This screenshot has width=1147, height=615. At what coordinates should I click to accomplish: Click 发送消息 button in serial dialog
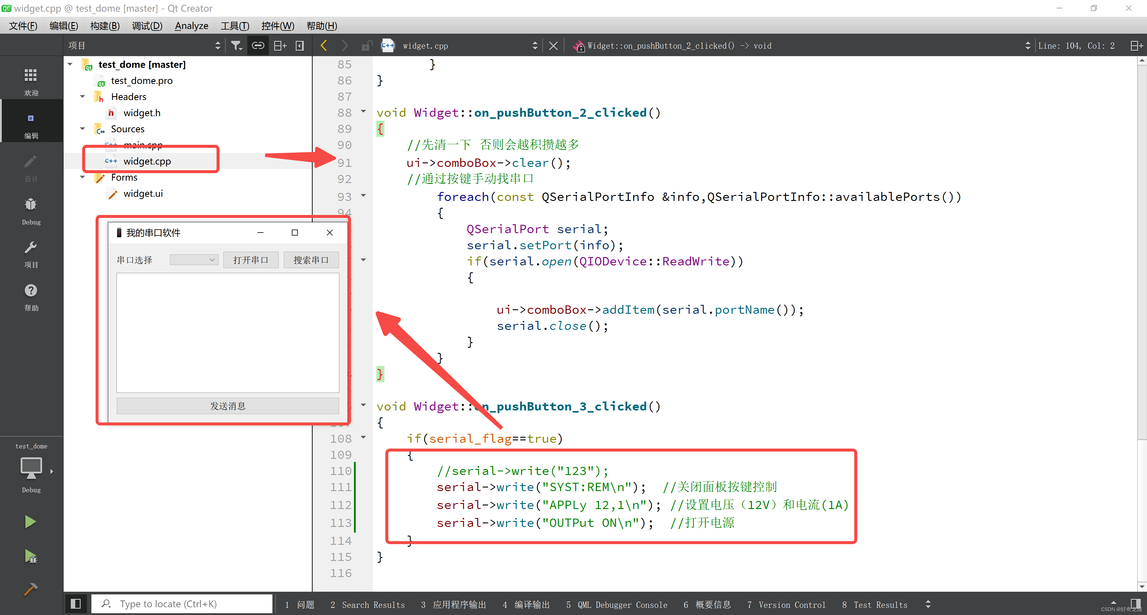[x=226, y=406]
